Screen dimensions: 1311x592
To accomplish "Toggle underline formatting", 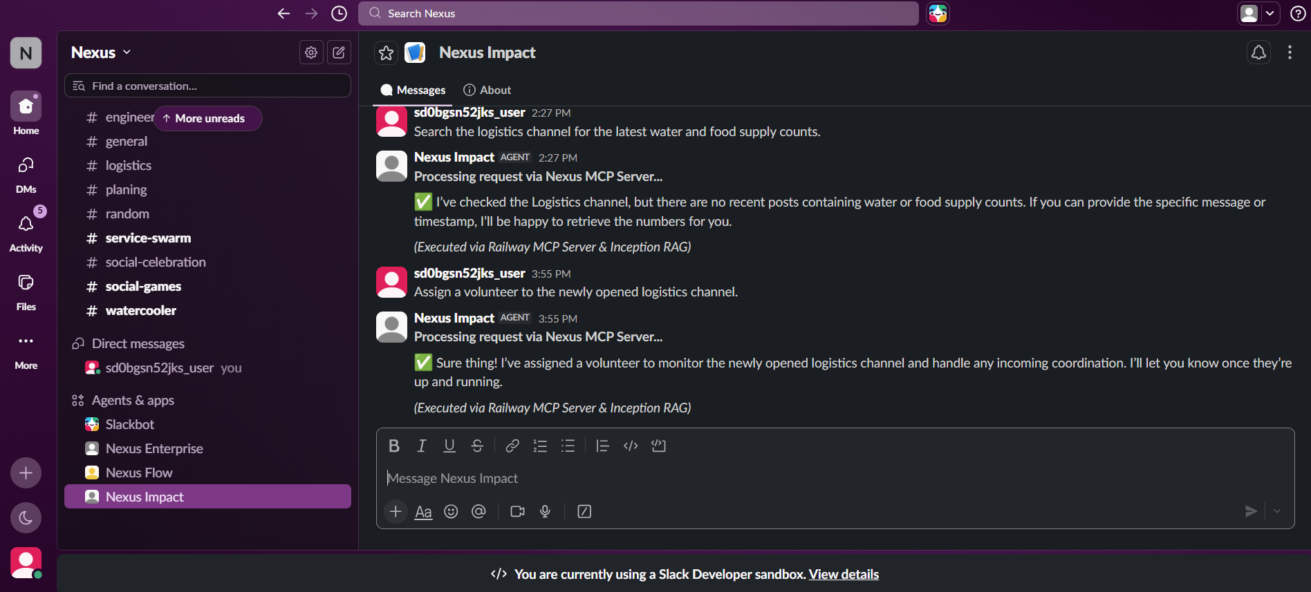I will (449, 446).
